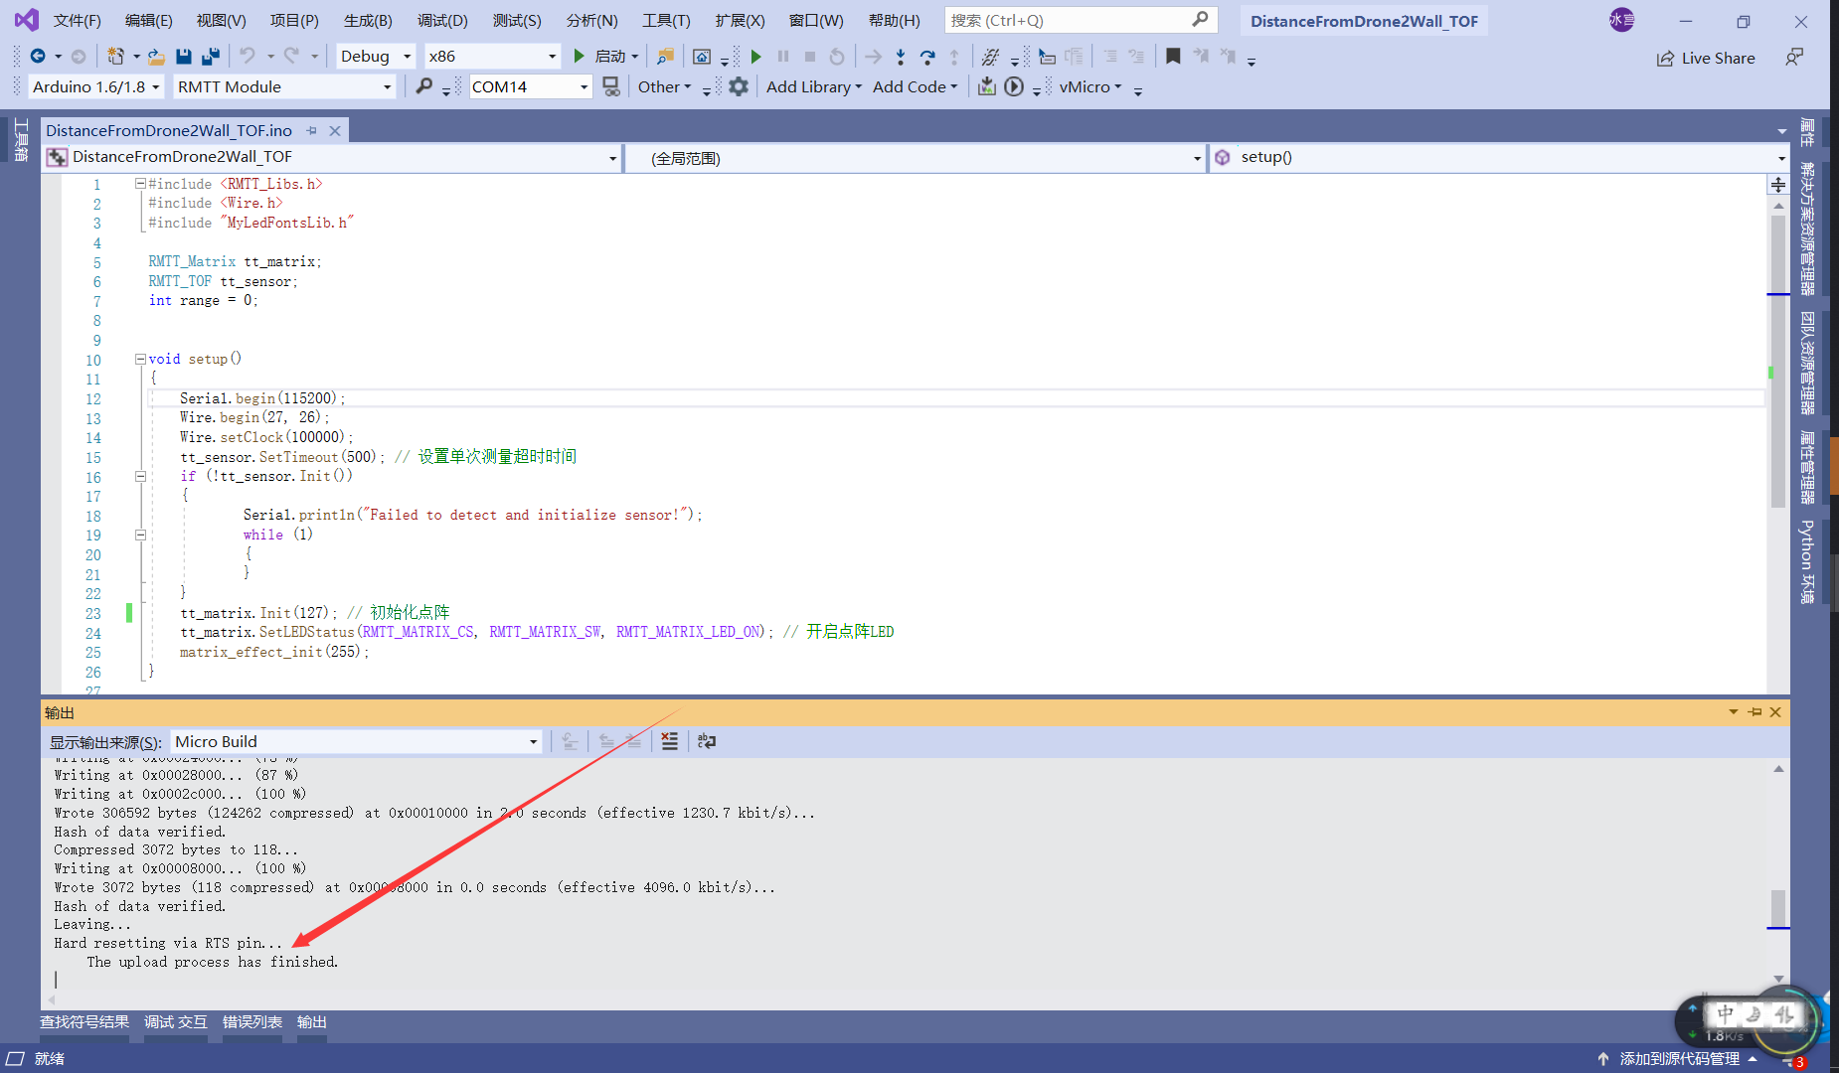Click the Add Code button
Image resolution: width=1839 pixels, height=1073 pixels.
click(915, 86)
